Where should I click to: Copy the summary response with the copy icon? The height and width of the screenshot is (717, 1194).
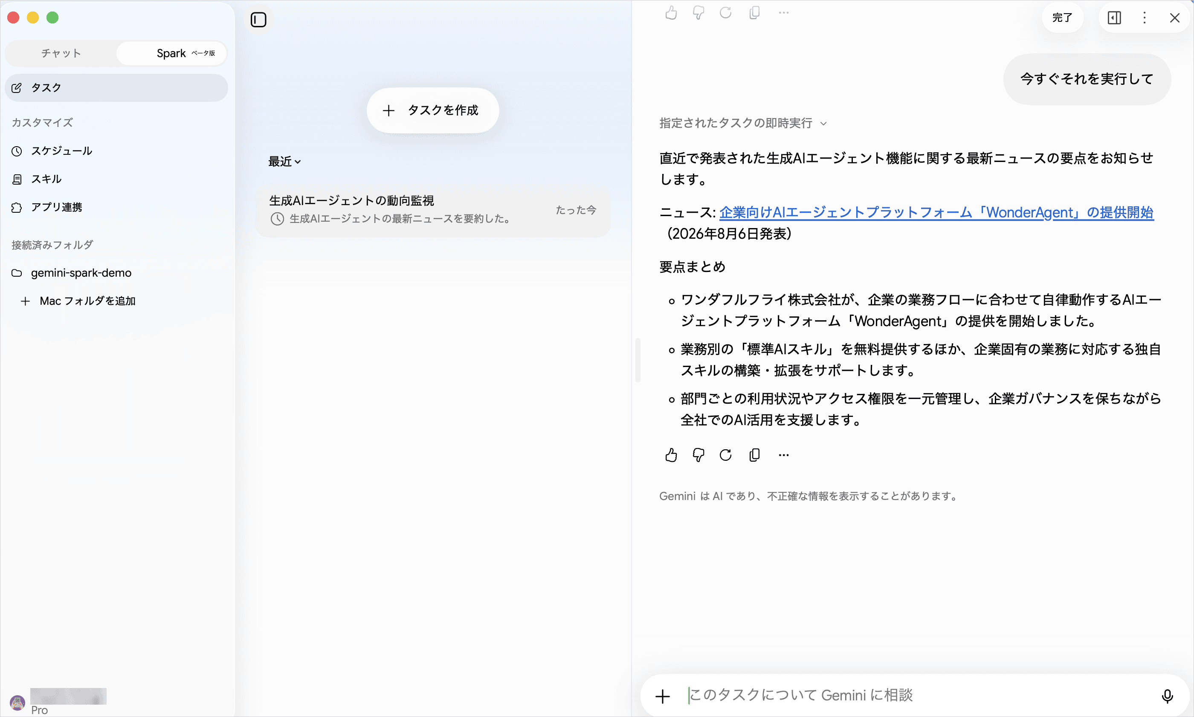pyautogui.click(x=754, y=455)
